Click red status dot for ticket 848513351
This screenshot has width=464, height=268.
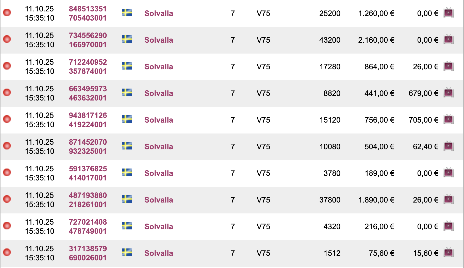coord(7,12)
